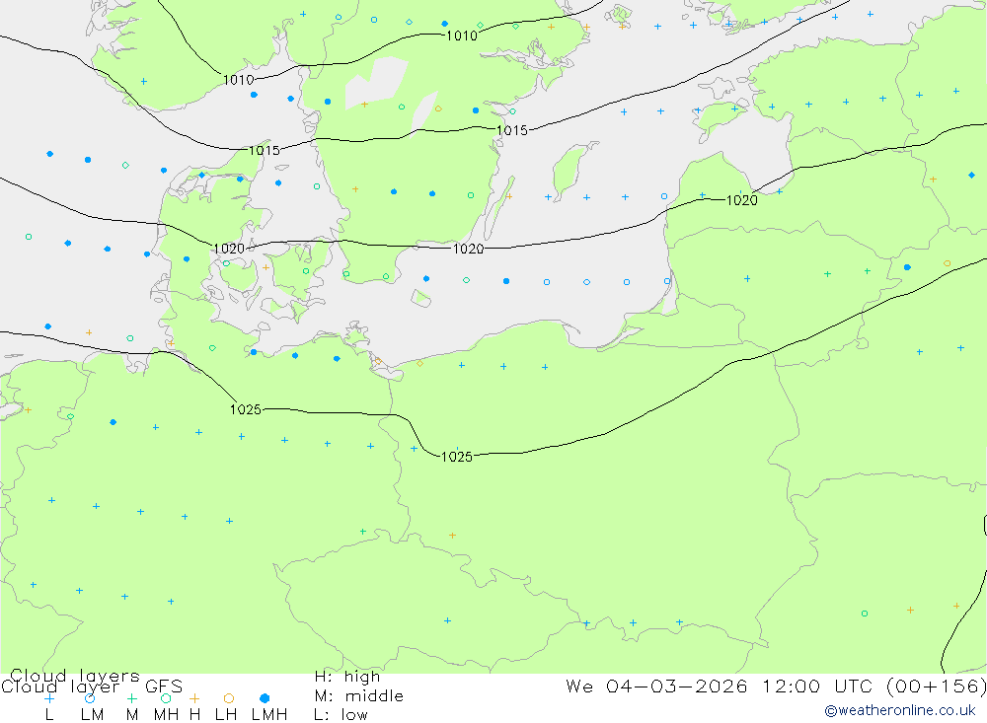Click Bornholm island on the map

tap(421, 298)
